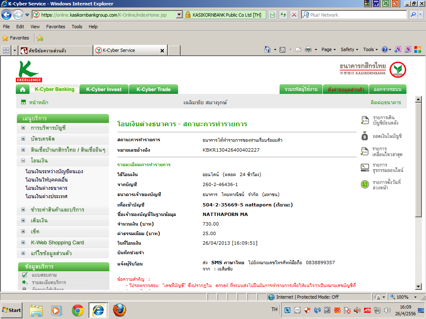Expand การบริหารบัญชี menu section

[x=23, y=128]
